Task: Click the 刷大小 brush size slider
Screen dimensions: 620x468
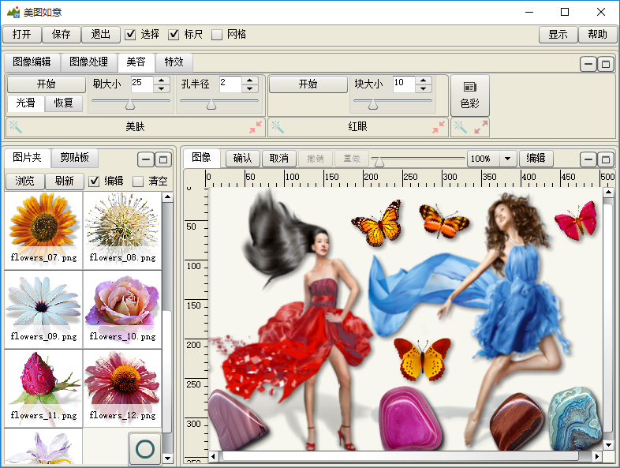Action: [131, 103]
